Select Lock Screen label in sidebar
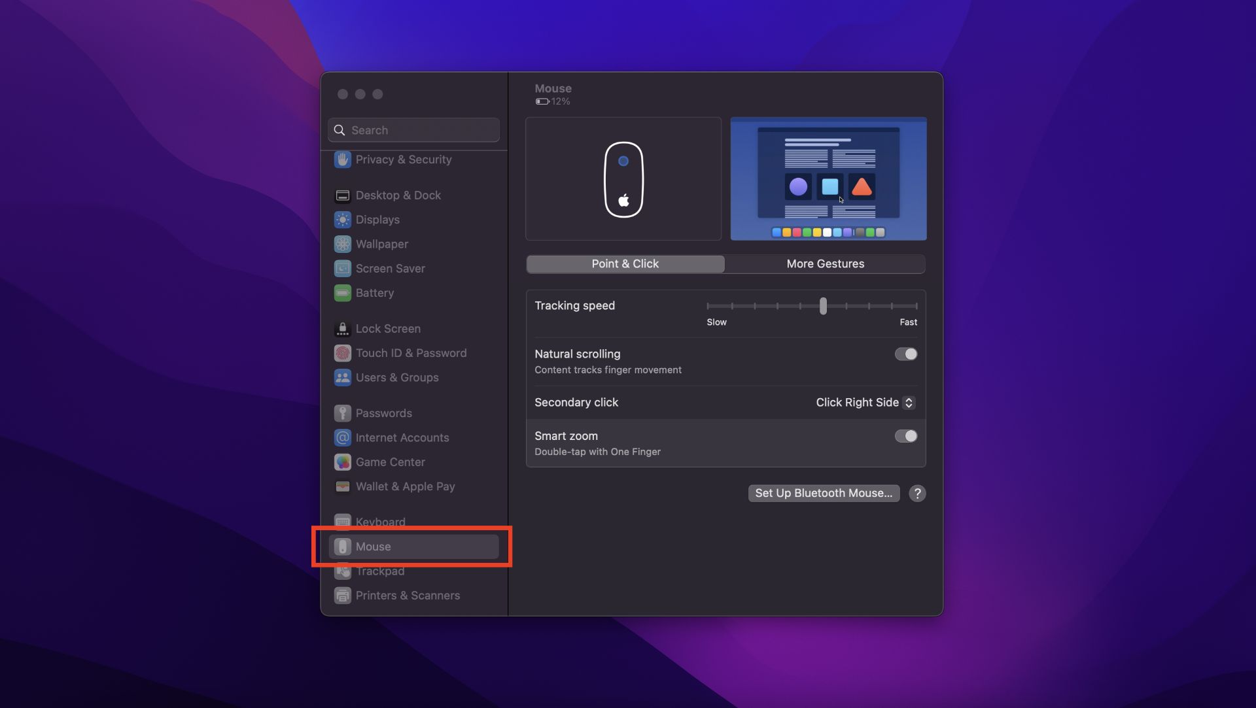This screenshot has width=1256, height=708. [x=388, y=329]
